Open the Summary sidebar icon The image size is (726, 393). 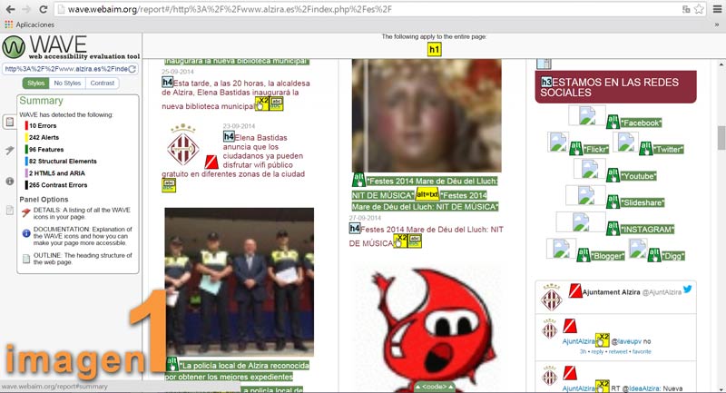(9, 123)
